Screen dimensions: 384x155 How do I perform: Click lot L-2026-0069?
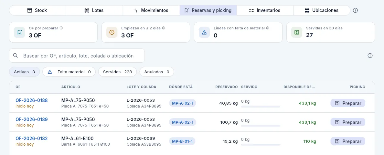click(141, 139)
